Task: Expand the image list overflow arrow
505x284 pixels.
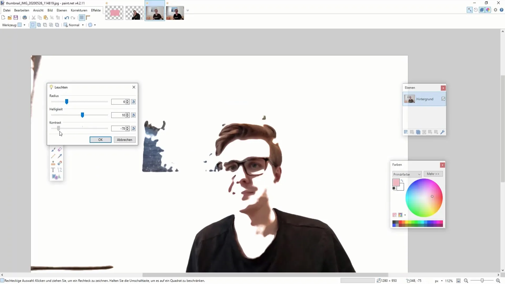Action: (188, 10)
